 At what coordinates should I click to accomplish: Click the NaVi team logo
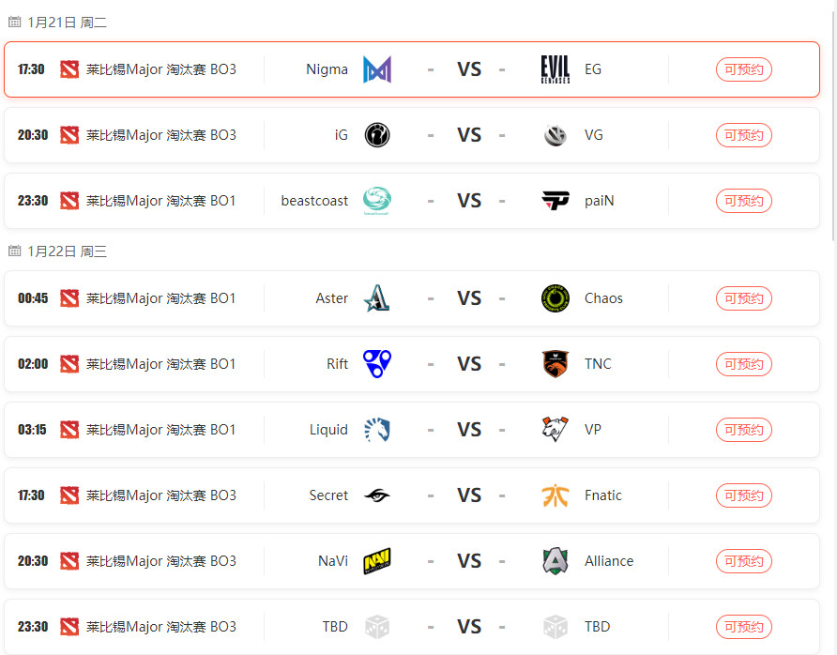[378, 560]
